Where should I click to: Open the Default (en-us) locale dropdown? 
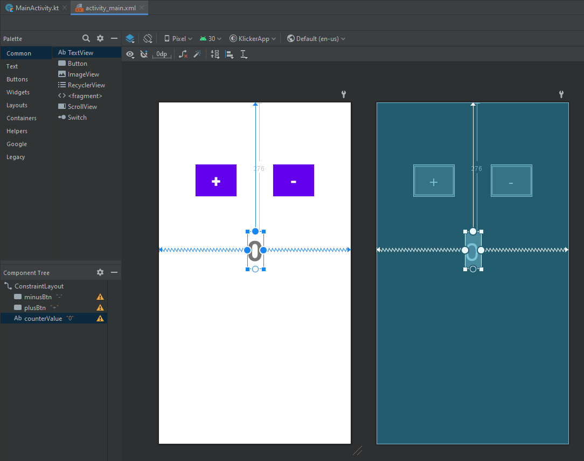pos(316,39)
